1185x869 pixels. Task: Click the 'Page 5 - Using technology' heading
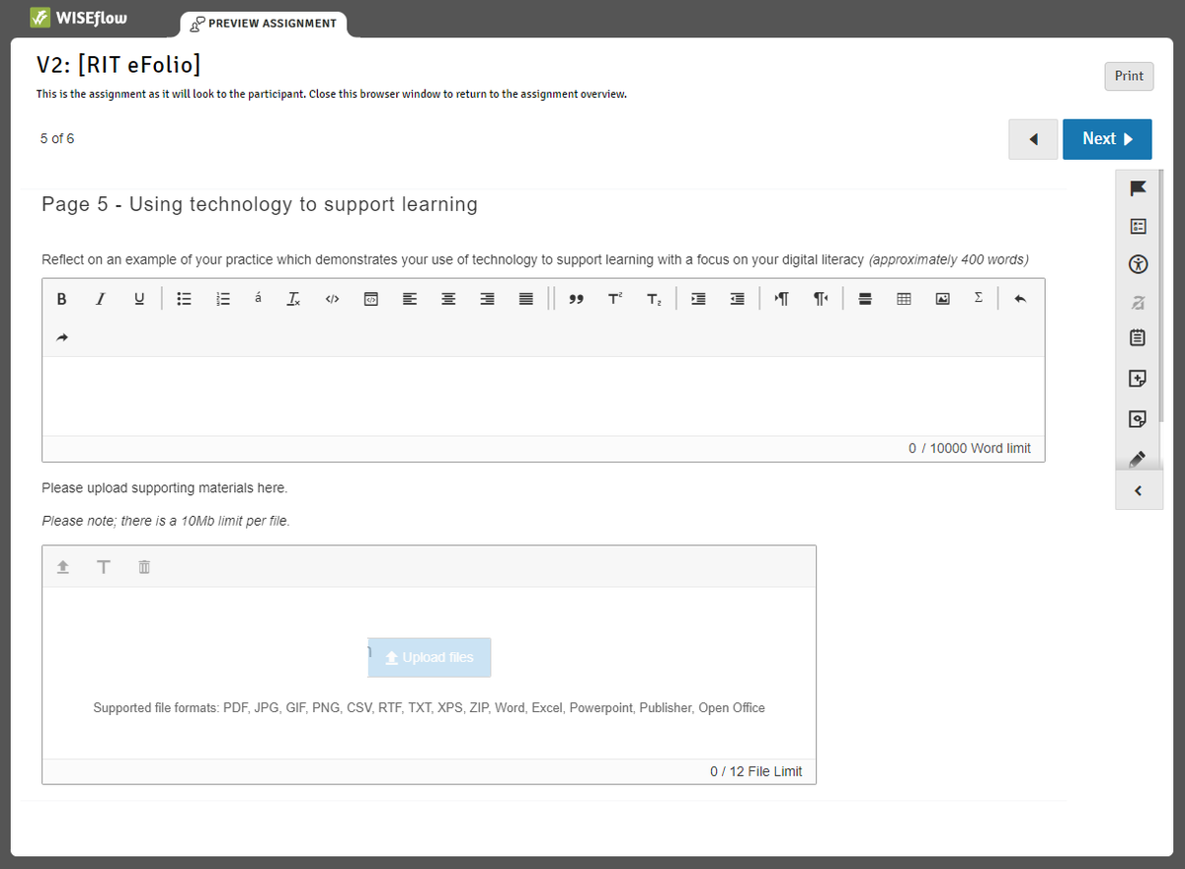point(260,204)
